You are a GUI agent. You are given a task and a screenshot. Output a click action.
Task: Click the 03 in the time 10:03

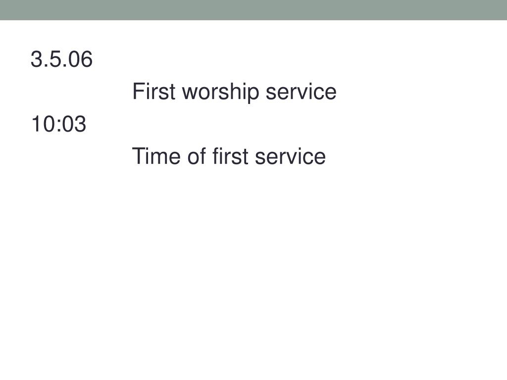[74, 124]
